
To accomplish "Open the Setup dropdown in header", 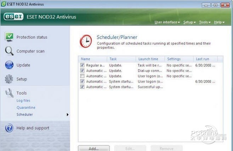I will 189,22.
